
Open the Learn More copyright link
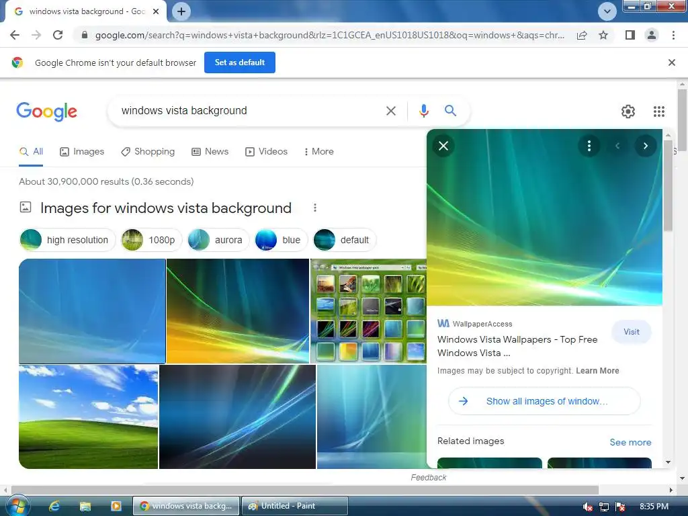coord(597,371)
